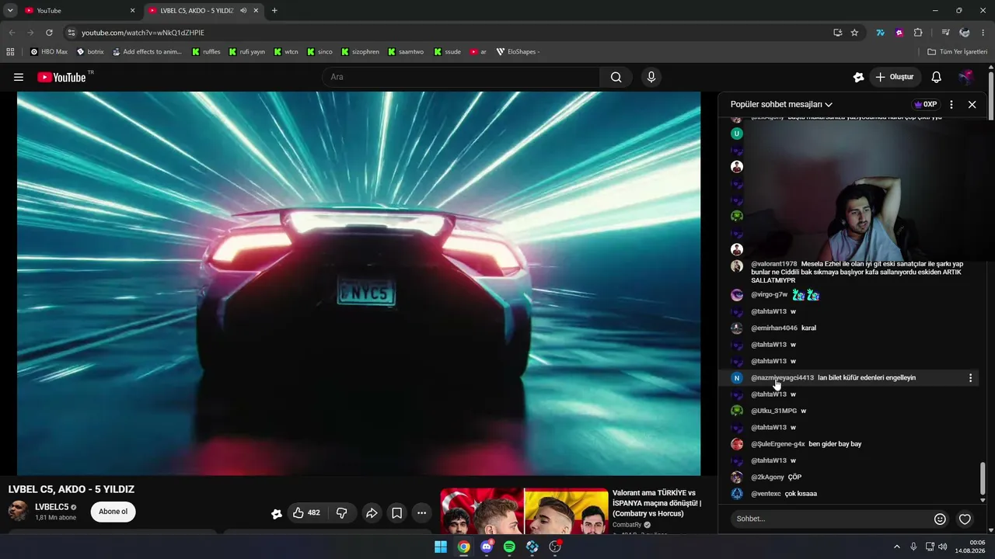The height and width of the screenshot is (559, 995).
Task: Show hidden system tray icons chevron
Action: pos(896,547)
